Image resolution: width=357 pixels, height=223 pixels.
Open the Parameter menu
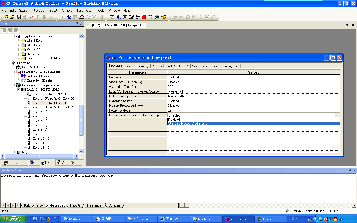[x=85, y=10]
